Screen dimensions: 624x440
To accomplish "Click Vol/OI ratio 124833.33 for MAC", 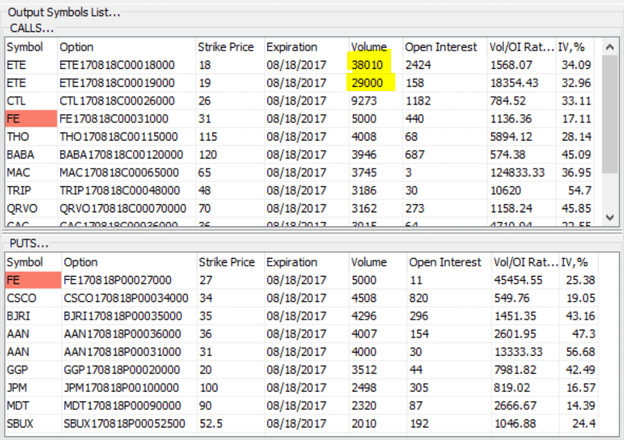I will (517, 172).
